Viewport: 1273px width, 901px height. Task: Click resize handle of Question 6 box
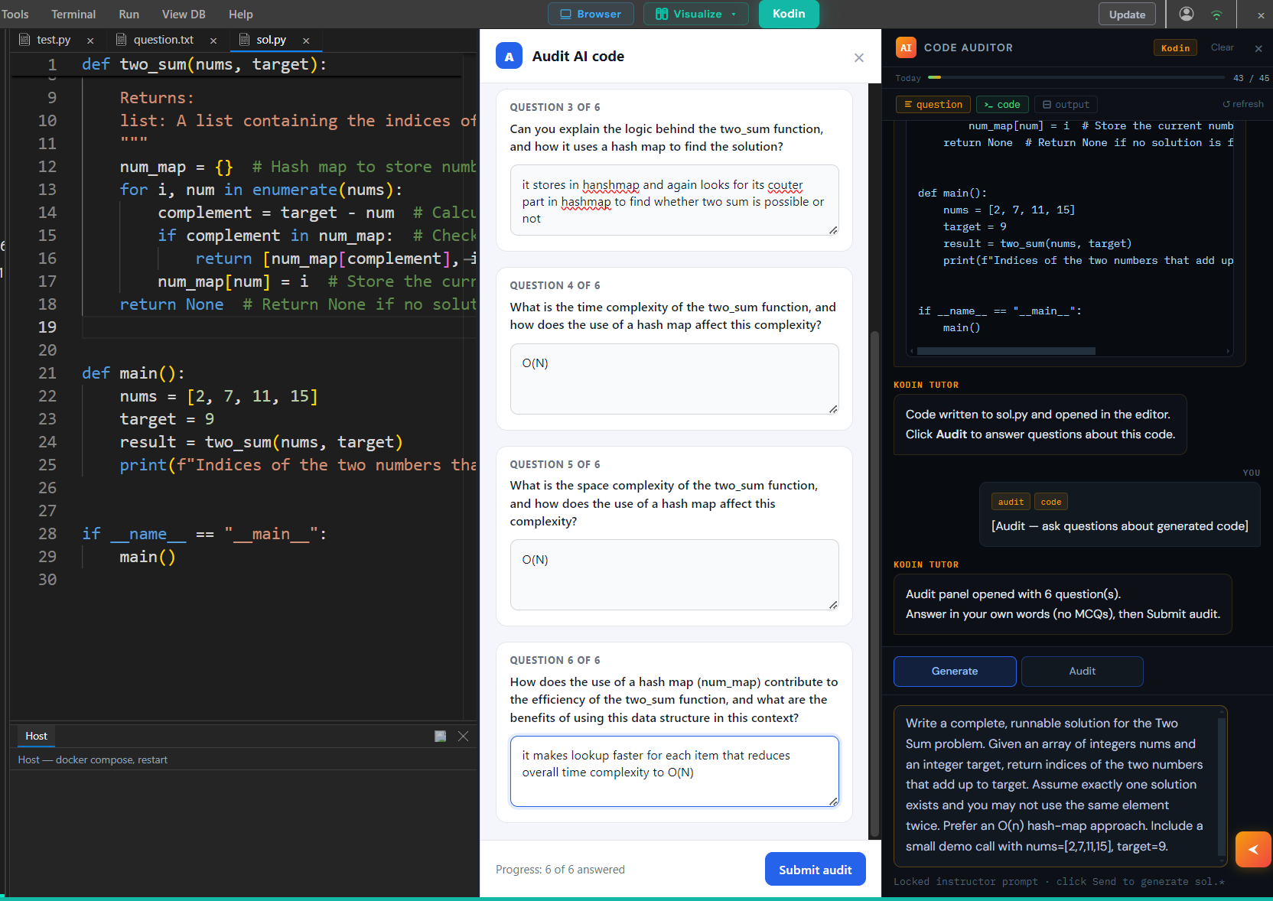coord(833,801)
